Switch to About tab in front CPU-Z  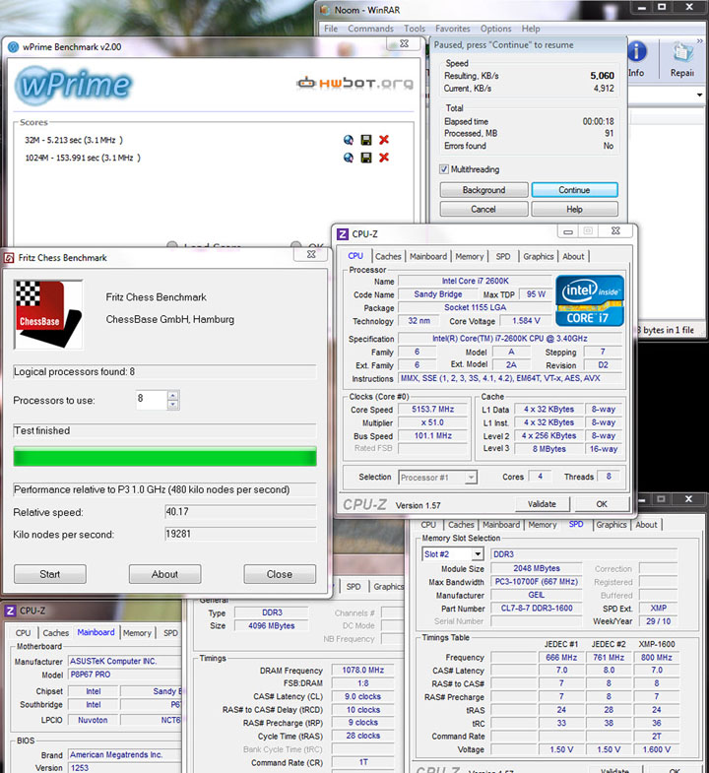click(x=573, y=256)
